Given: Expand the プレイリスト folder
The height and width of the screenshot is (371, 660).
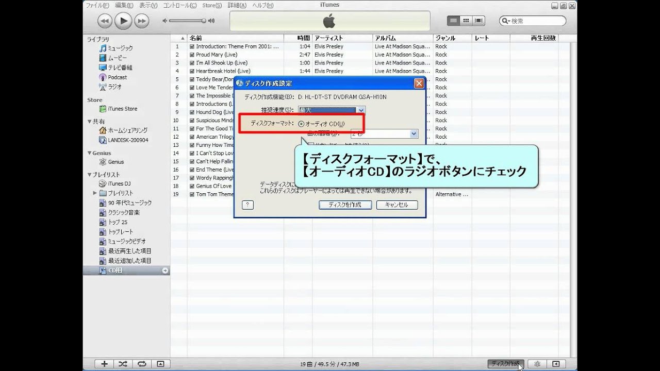Looking at the screenshot, I should [95, 193].
